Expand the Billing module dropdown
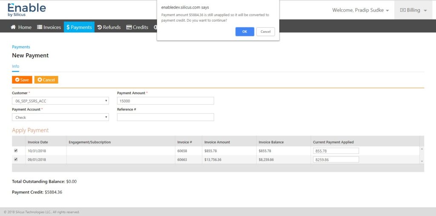436x216 pixels. [413, 10]
